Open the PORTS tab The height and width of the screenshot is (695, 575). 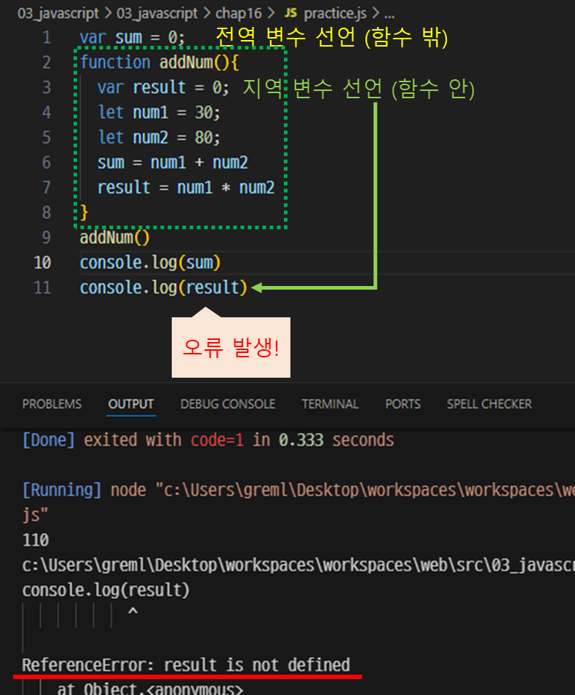click(x=403, y=404)
